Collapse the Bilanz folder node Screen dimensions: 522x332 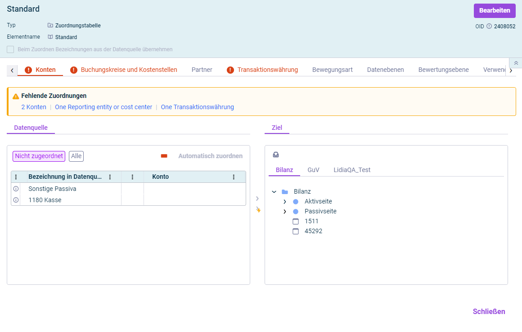tap(274, 192)
